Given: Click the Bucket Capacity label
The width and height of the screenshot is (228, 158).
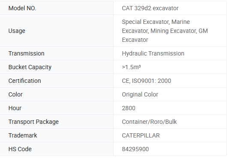Looking at the screenshot, I should coord(30,67).
